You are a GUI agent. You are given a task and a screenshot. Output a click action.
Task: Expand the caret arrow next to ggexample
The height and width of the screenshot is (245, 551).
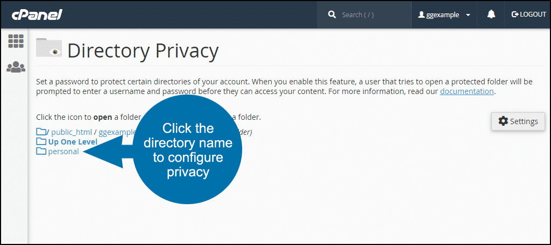point(468,15)
